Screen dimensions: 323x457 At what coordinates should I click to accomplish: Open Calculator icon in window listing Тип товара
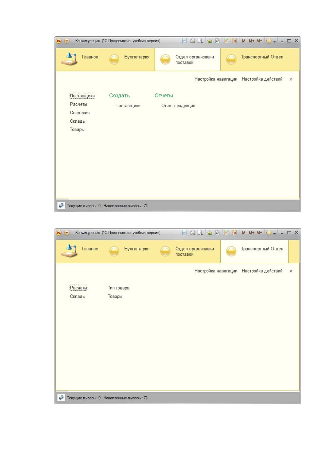(x=227, y=233)
